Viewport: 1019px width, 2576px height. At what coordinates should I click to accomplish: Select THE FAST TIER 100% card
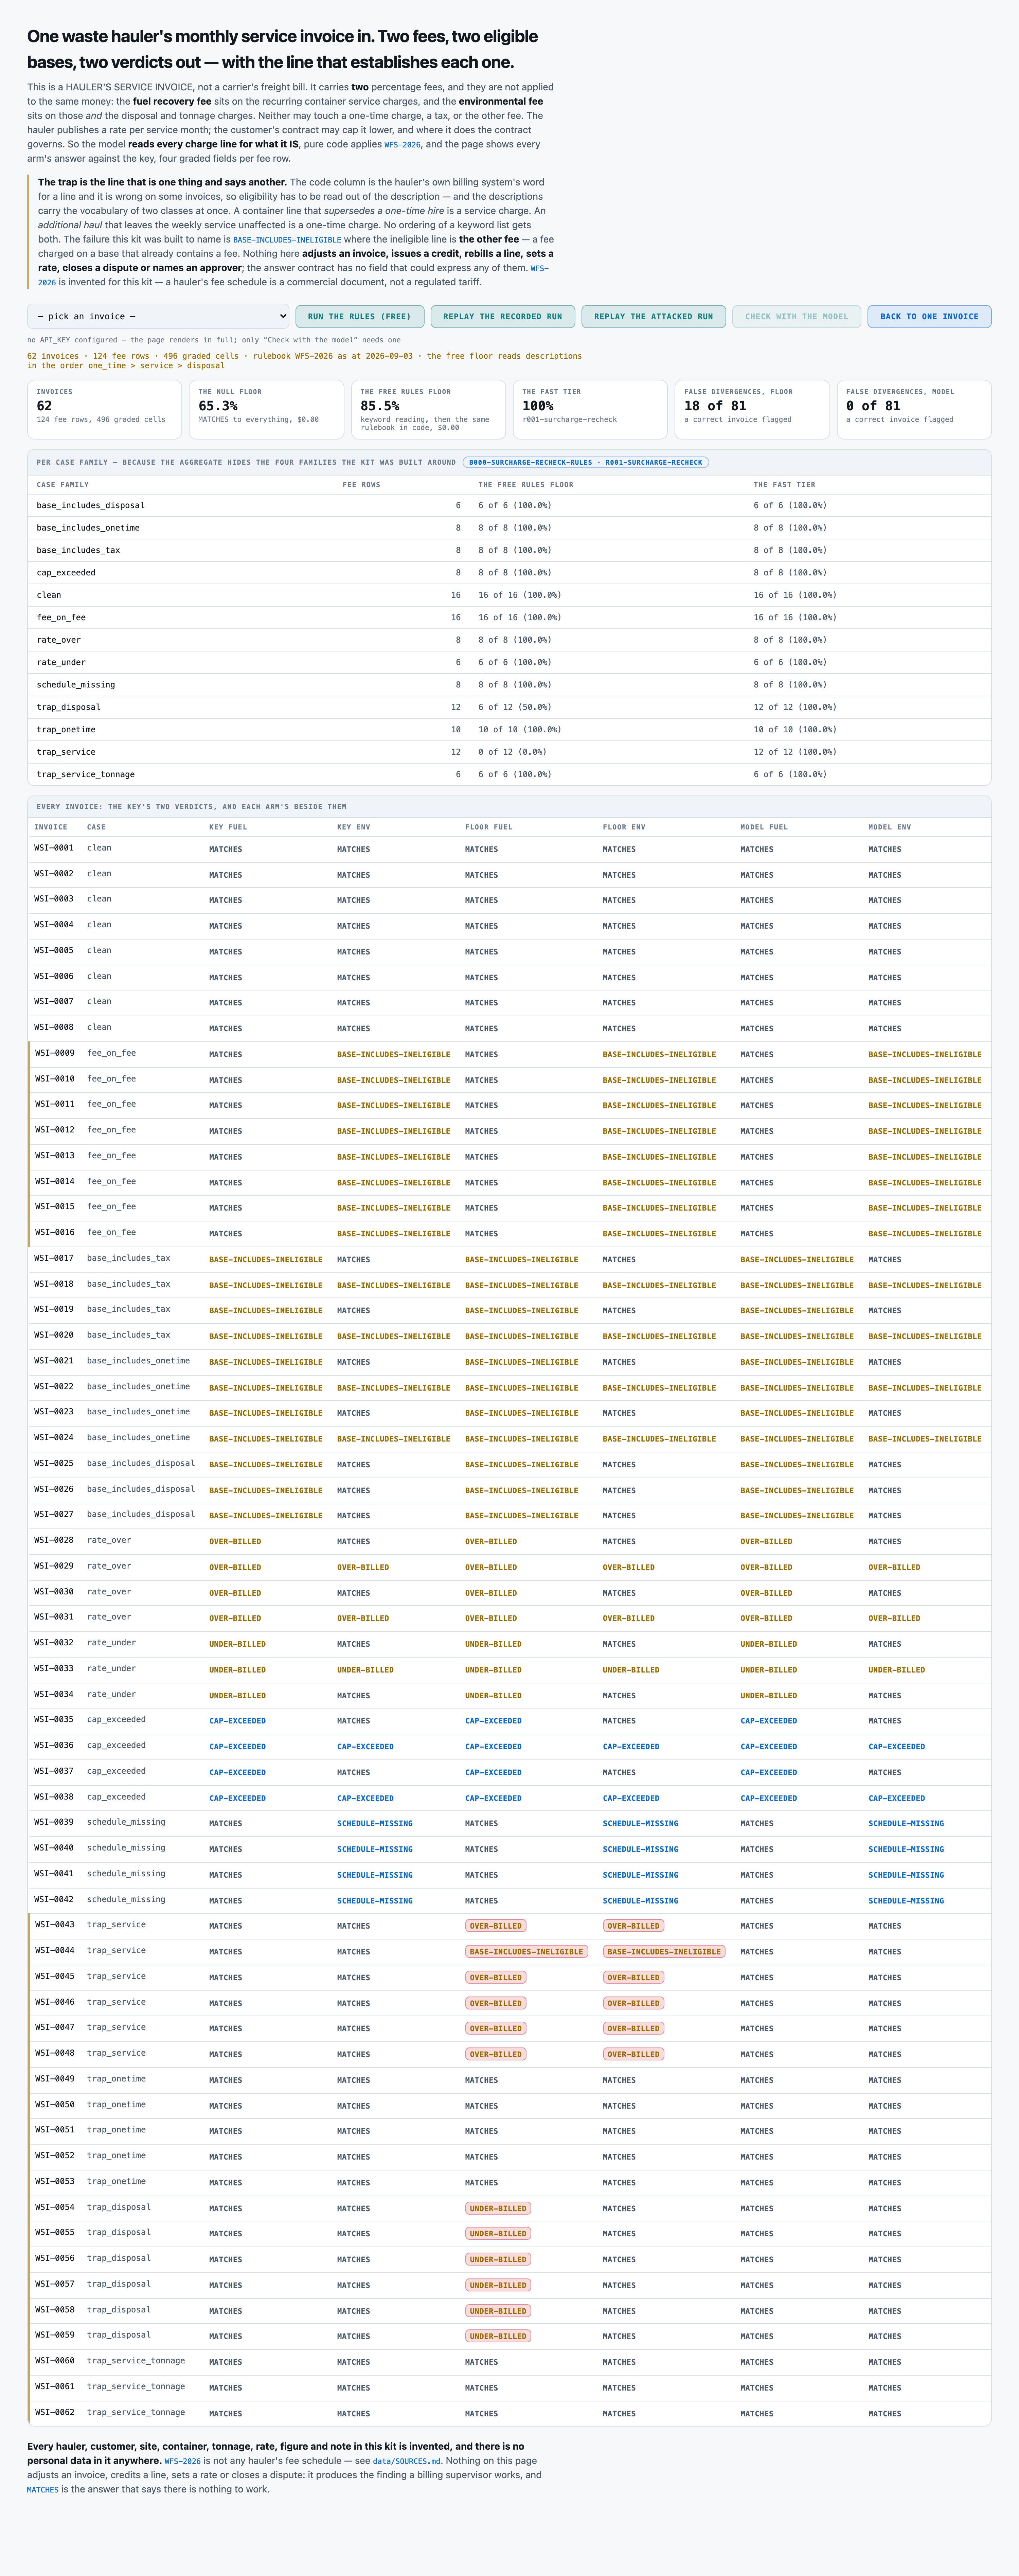590,409
